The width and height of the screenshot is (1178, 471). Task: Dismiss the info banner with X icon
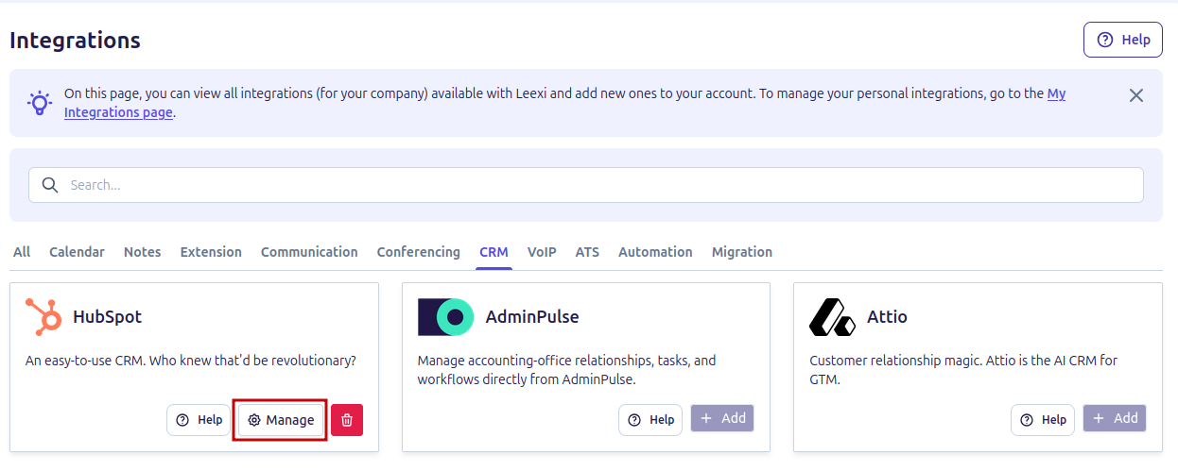(x=1136, y=95)
